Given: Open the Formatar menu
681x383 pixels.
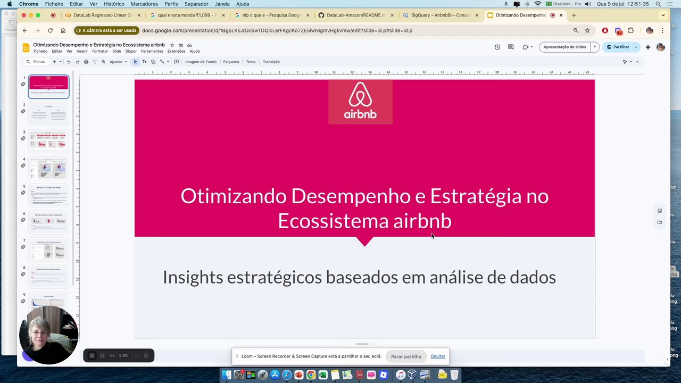Looking at the screenshot, I should point(100,51).
